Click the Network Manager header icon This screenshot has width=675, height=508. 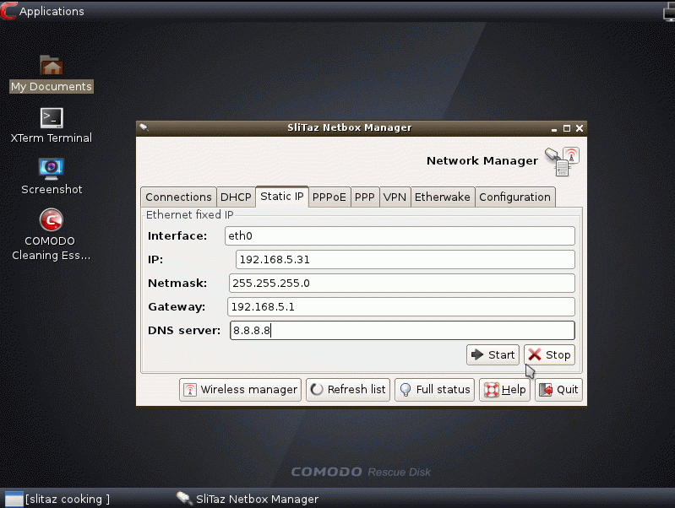pyautogui.click(x=562, y=161)
